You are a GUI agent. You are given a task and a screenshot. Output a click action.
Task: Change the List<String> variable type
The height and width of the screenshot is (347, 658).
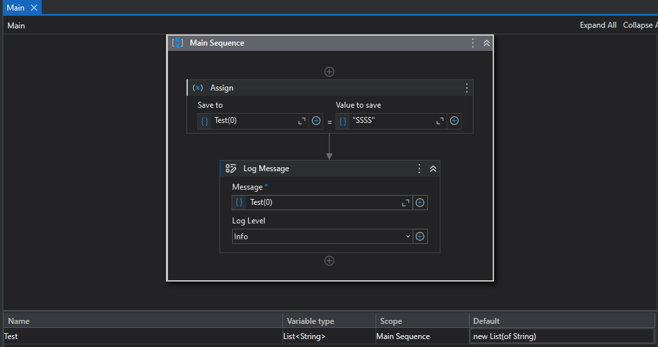[x=329, y=336]
